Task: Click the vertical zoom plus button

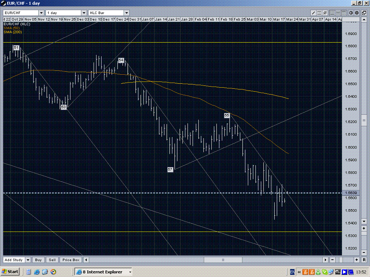Action: pos(364,228)
